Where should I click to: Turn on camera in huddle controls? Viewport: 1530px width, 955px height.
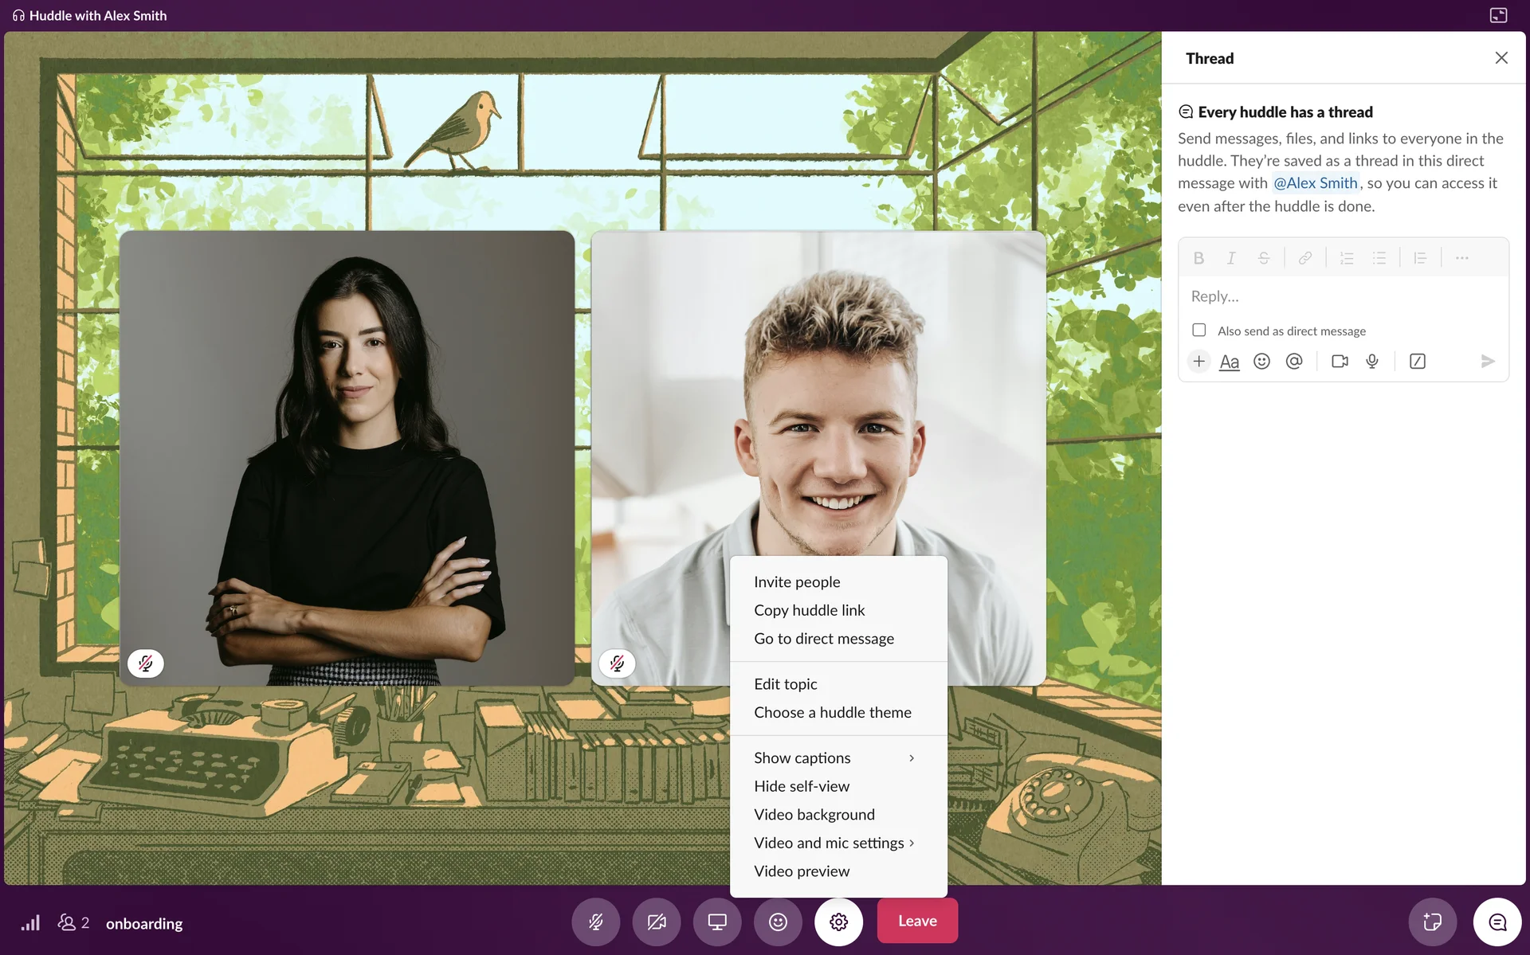click(x=656, y=922)
